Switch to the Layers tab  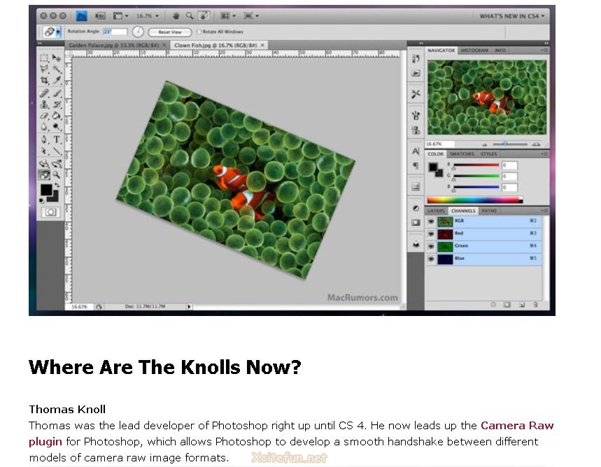click(436, 210)
